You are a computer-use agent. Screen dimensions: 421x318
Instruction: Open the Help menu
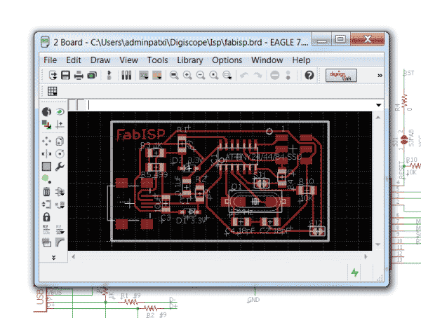(x=301, y=60)
